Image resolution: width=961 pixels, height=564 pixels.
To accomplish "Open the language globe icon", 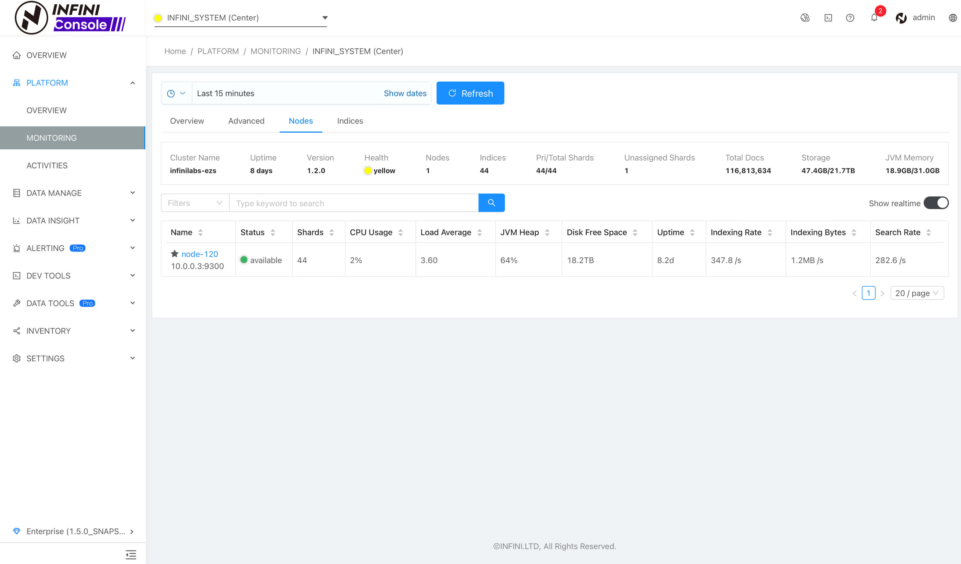I will [x=952, y=18].
